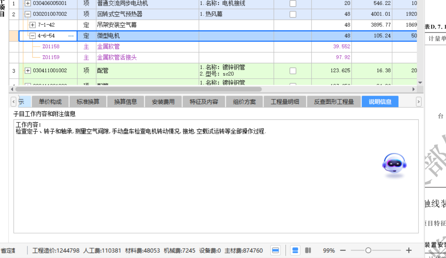Click the scrollbar left arrow

click(x=12, y=89)
